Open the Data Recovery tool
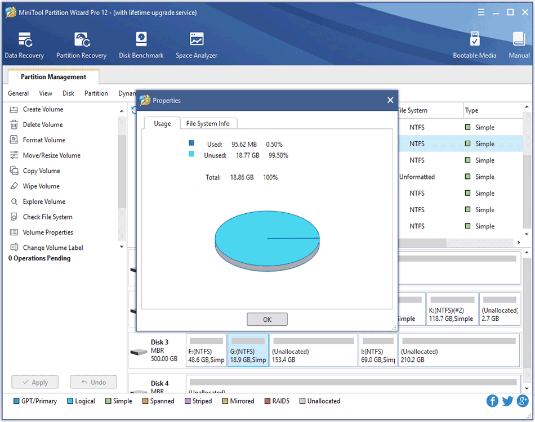This screenshot has width=535, height=422. coord(24,45)
